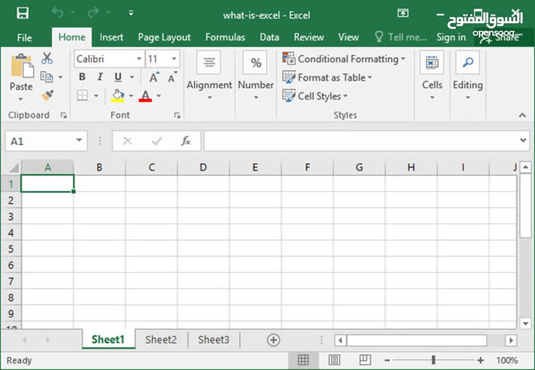Select all cells with the corner triangle
535x370 pixels.
tap(14, 168)
